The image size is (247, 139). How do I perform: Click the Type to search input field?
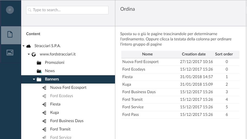point(67,10)
